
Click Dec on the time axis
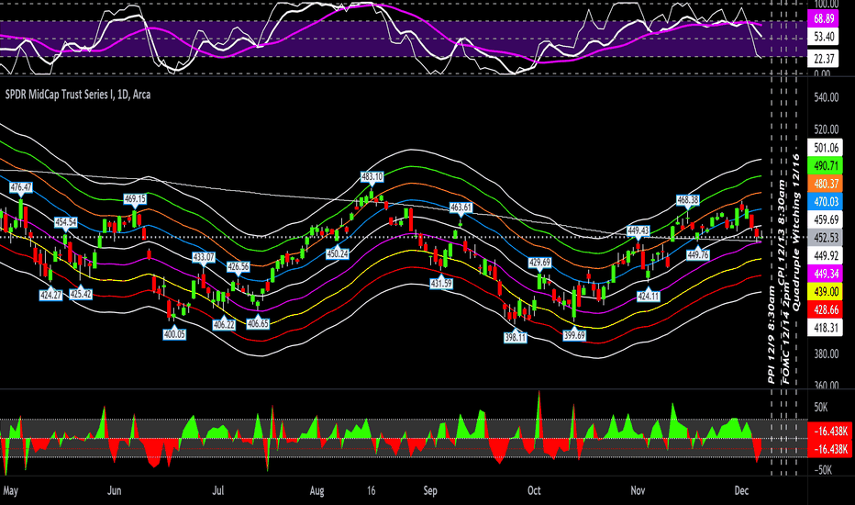(741, 490)
